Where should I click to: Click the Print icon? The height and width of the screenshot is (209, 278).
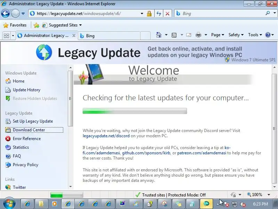pyautogui.click(x=198, y=35)
